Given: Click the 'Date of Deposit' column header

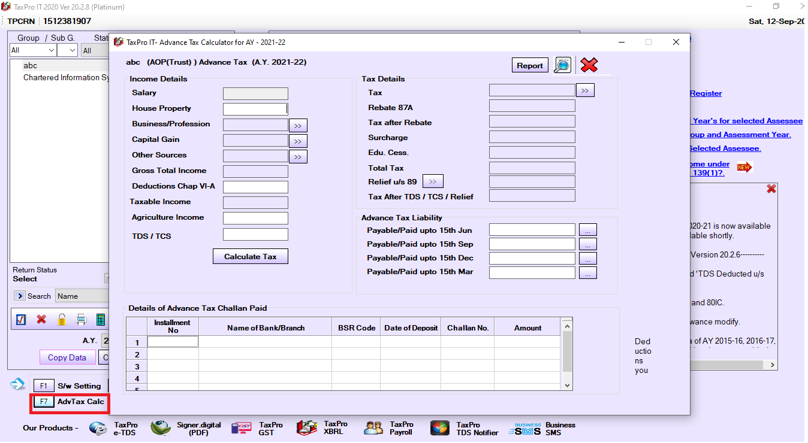Looking at the screenshot, I should [411, 328].
